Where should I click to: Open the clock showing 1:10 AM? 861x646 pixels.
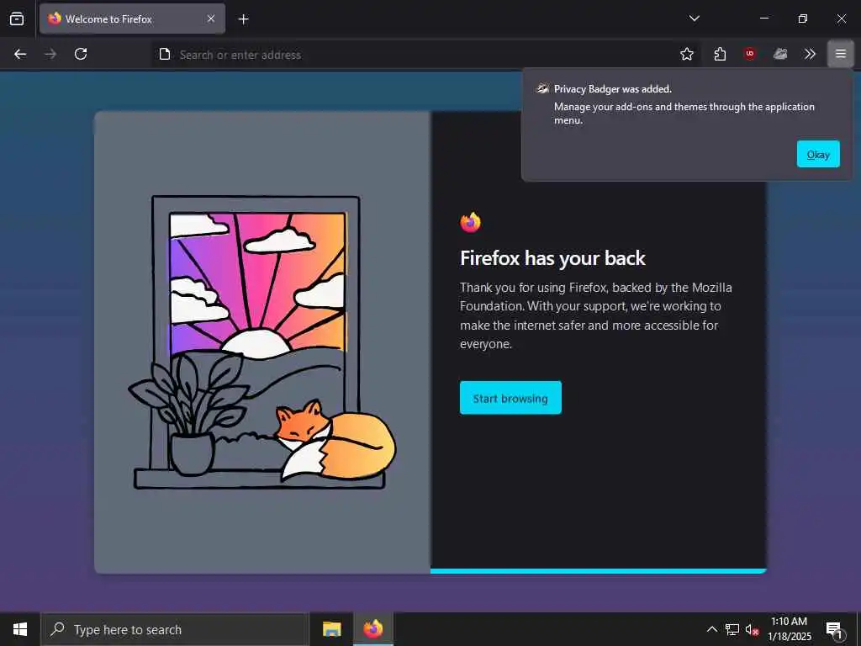[789, 629]
